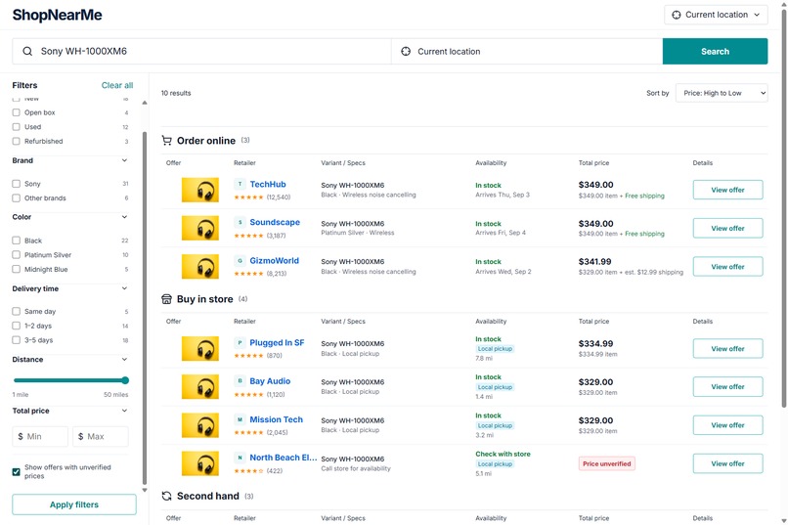Check 1-2 days delivery filter
The image size is (788, 525).
coord(16,326)
